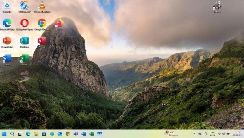Select the PowerPoint desktop shortcut
This screenshot has height=138, width=244.
[7, 41]
